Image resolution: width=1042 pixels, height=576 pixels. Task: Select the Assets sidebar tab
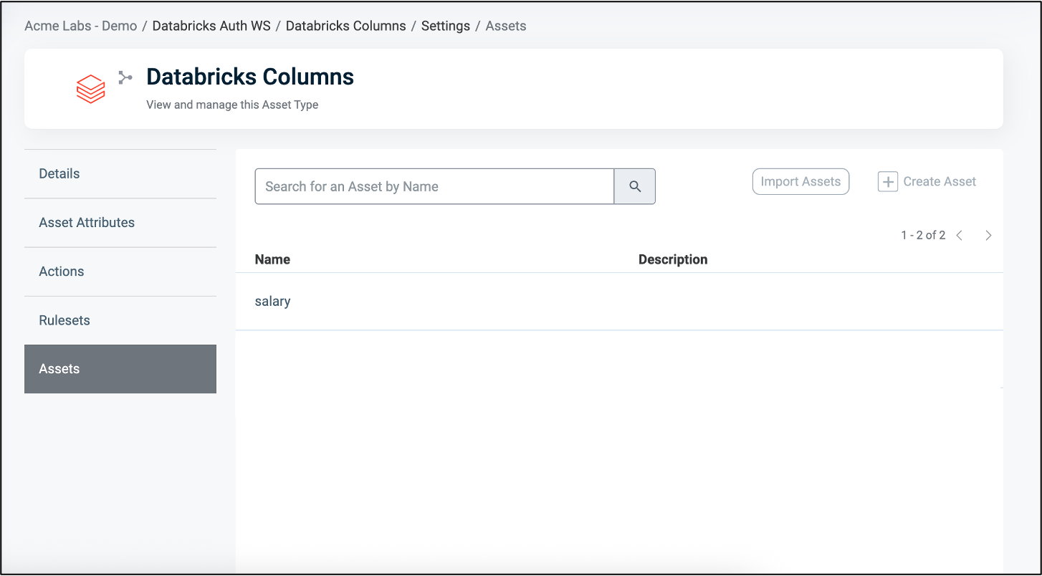(120, 369)
